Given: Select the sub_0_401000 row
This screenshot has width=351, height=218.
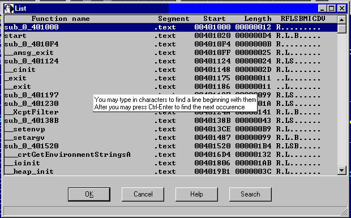Looking at the screenshot, I should coord(171,27).
